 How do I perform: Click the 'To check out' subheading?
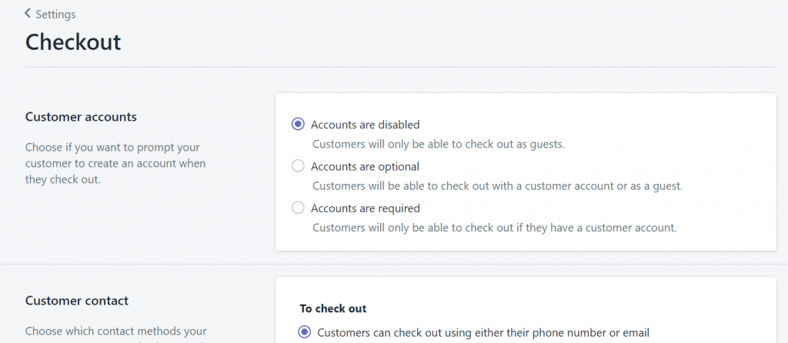click(333, 308)
